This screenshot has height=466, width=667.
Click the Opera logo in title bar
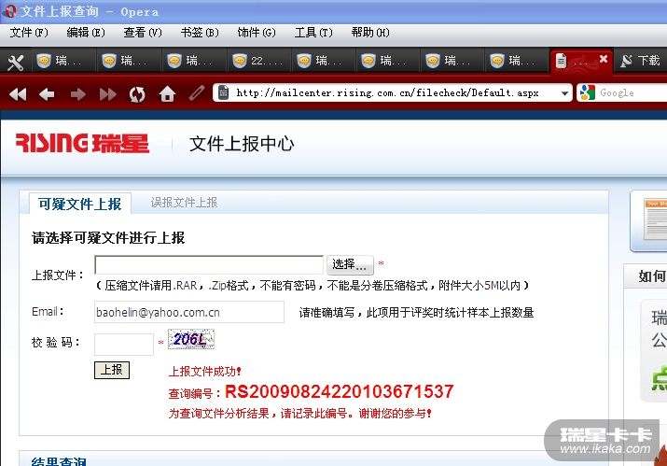(10, 11)
